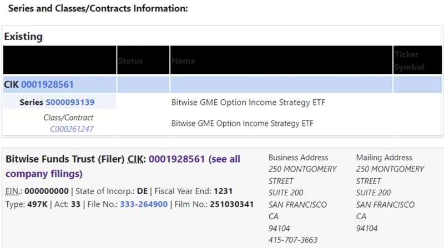This screenshot has height=248, width=444.
Task: Open Series S000093139 link
Action: 70,102
